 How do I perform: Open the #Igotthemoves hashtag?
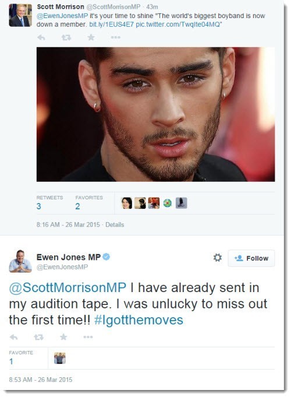click(x=139, y=320)
